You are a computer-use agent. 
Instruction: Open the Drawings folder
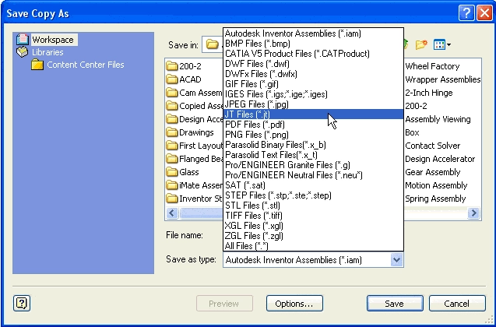[x=190, y=132]
